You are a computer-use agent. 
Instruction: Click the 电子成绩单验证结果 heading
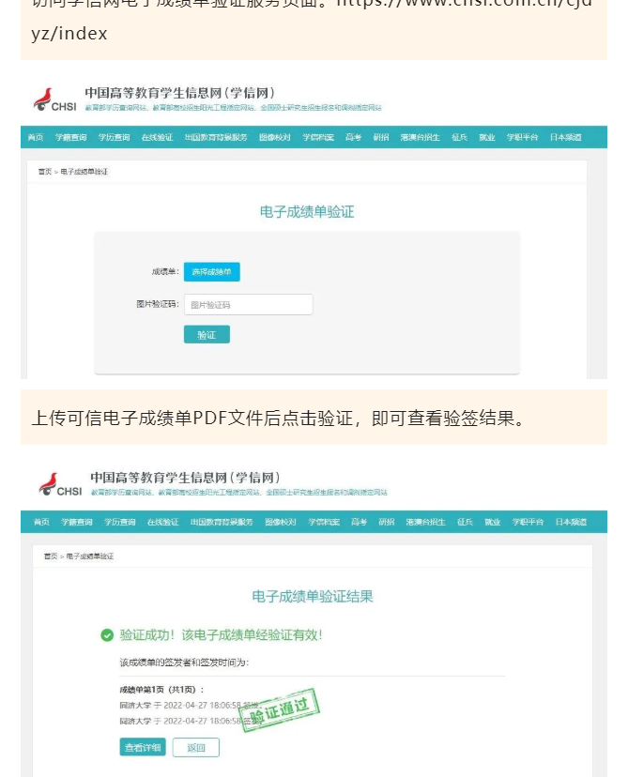[x=313, y=596]
